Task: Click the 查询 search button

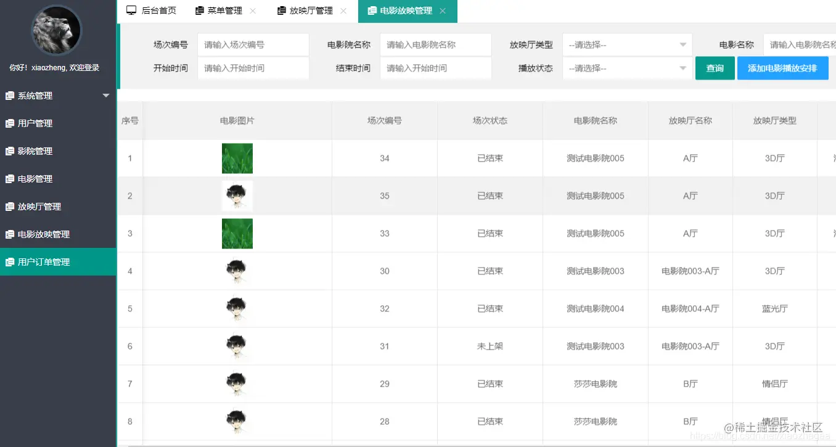Action: tap(715, 68)
